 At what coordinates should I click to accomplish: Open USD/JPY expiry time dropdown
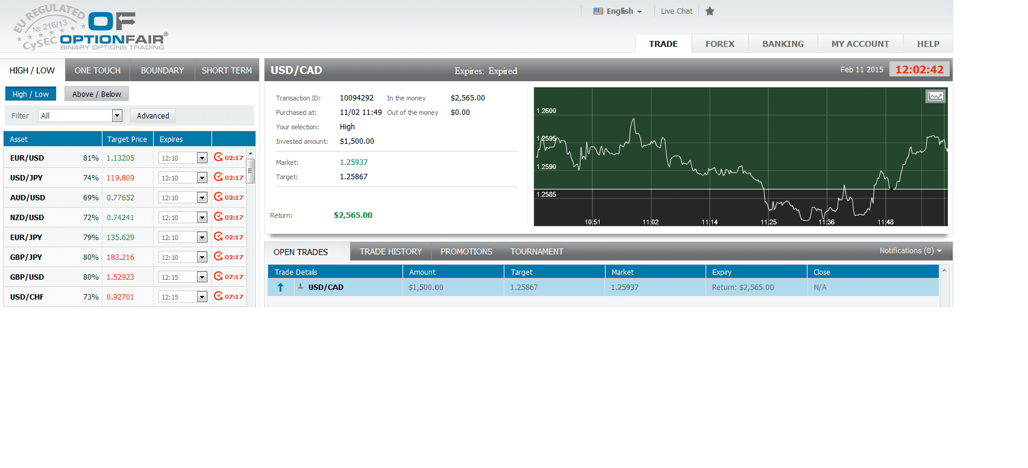pos(202,178)
